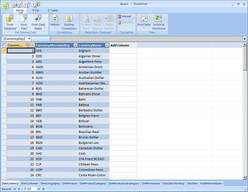
Task: Select the Afghani cell
Action: pos(93,51)
